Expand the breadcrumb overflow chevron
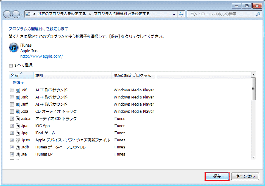The image size is (265, 186). 33,14
